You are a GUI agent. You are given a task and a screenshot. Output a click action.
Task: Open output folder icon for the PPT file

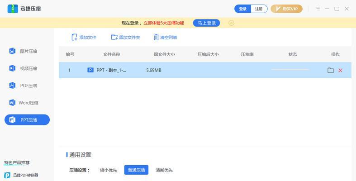(x=331, y=70)
